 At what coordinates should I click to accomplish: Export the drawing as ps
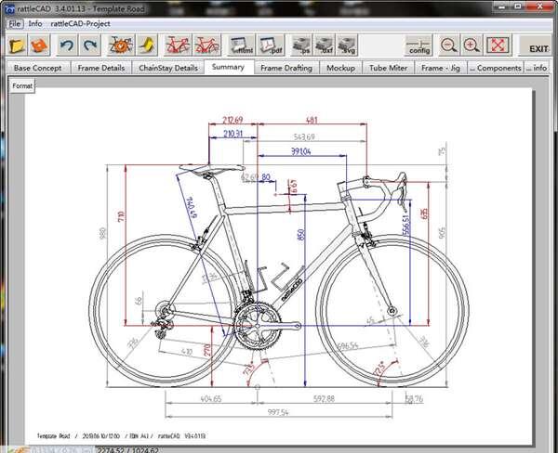click(x=301, y=45)
